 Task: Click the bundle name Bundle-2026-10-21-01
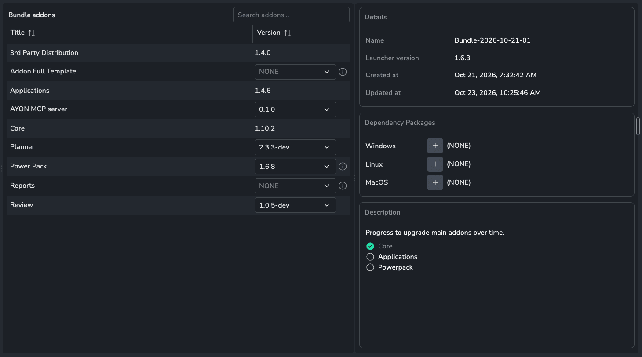point(492,40)
